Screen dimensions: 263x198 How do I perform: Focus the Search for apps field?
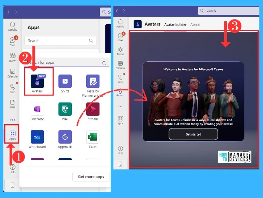(x=67, y=63)
